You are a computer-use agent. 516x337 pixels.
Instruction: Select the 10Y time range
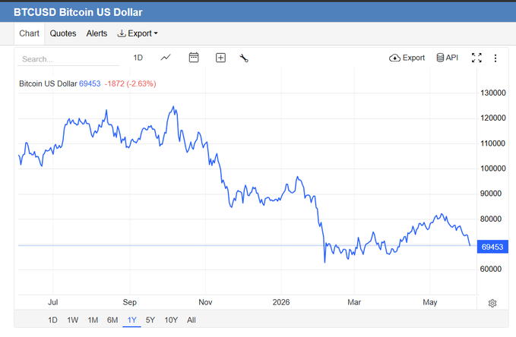coord(171,320)
